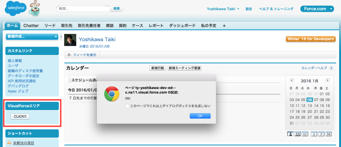341x147 pixels.
Task: Go to the next month in the calendar
Action: coord(328,80)
